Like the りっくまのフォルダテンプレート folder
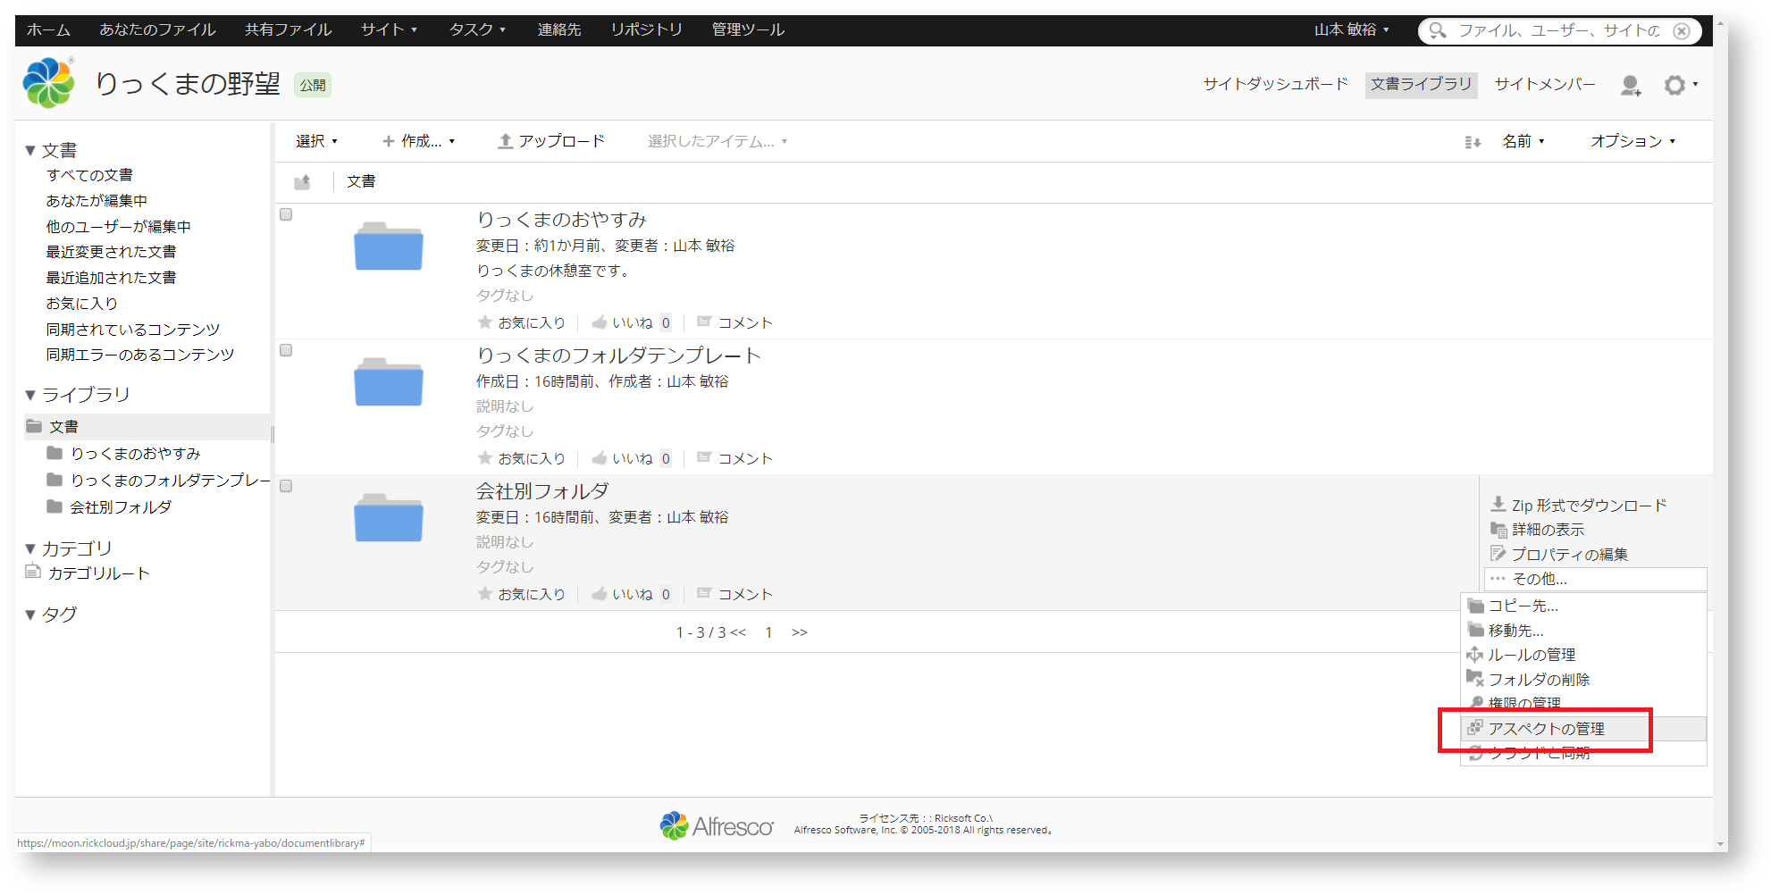1771x895 pixels. (x=623, y=458)
